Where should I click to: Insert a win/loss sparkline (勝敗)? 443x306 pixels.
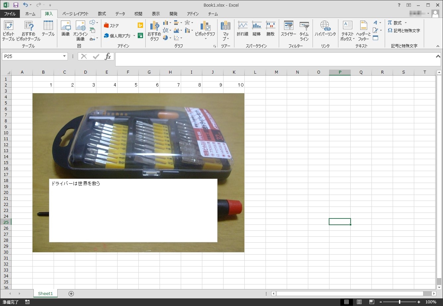click(x=271, y=29)
